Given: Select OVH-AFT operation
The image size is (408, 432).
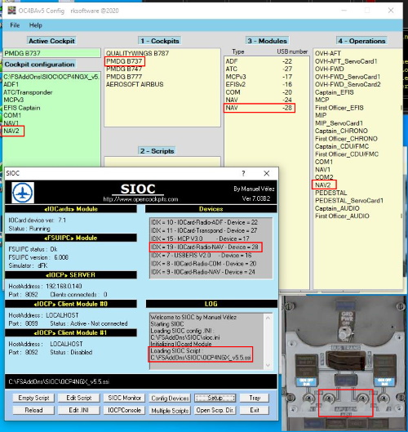Looking at the screenshot, I should click(x=327, y=53).
